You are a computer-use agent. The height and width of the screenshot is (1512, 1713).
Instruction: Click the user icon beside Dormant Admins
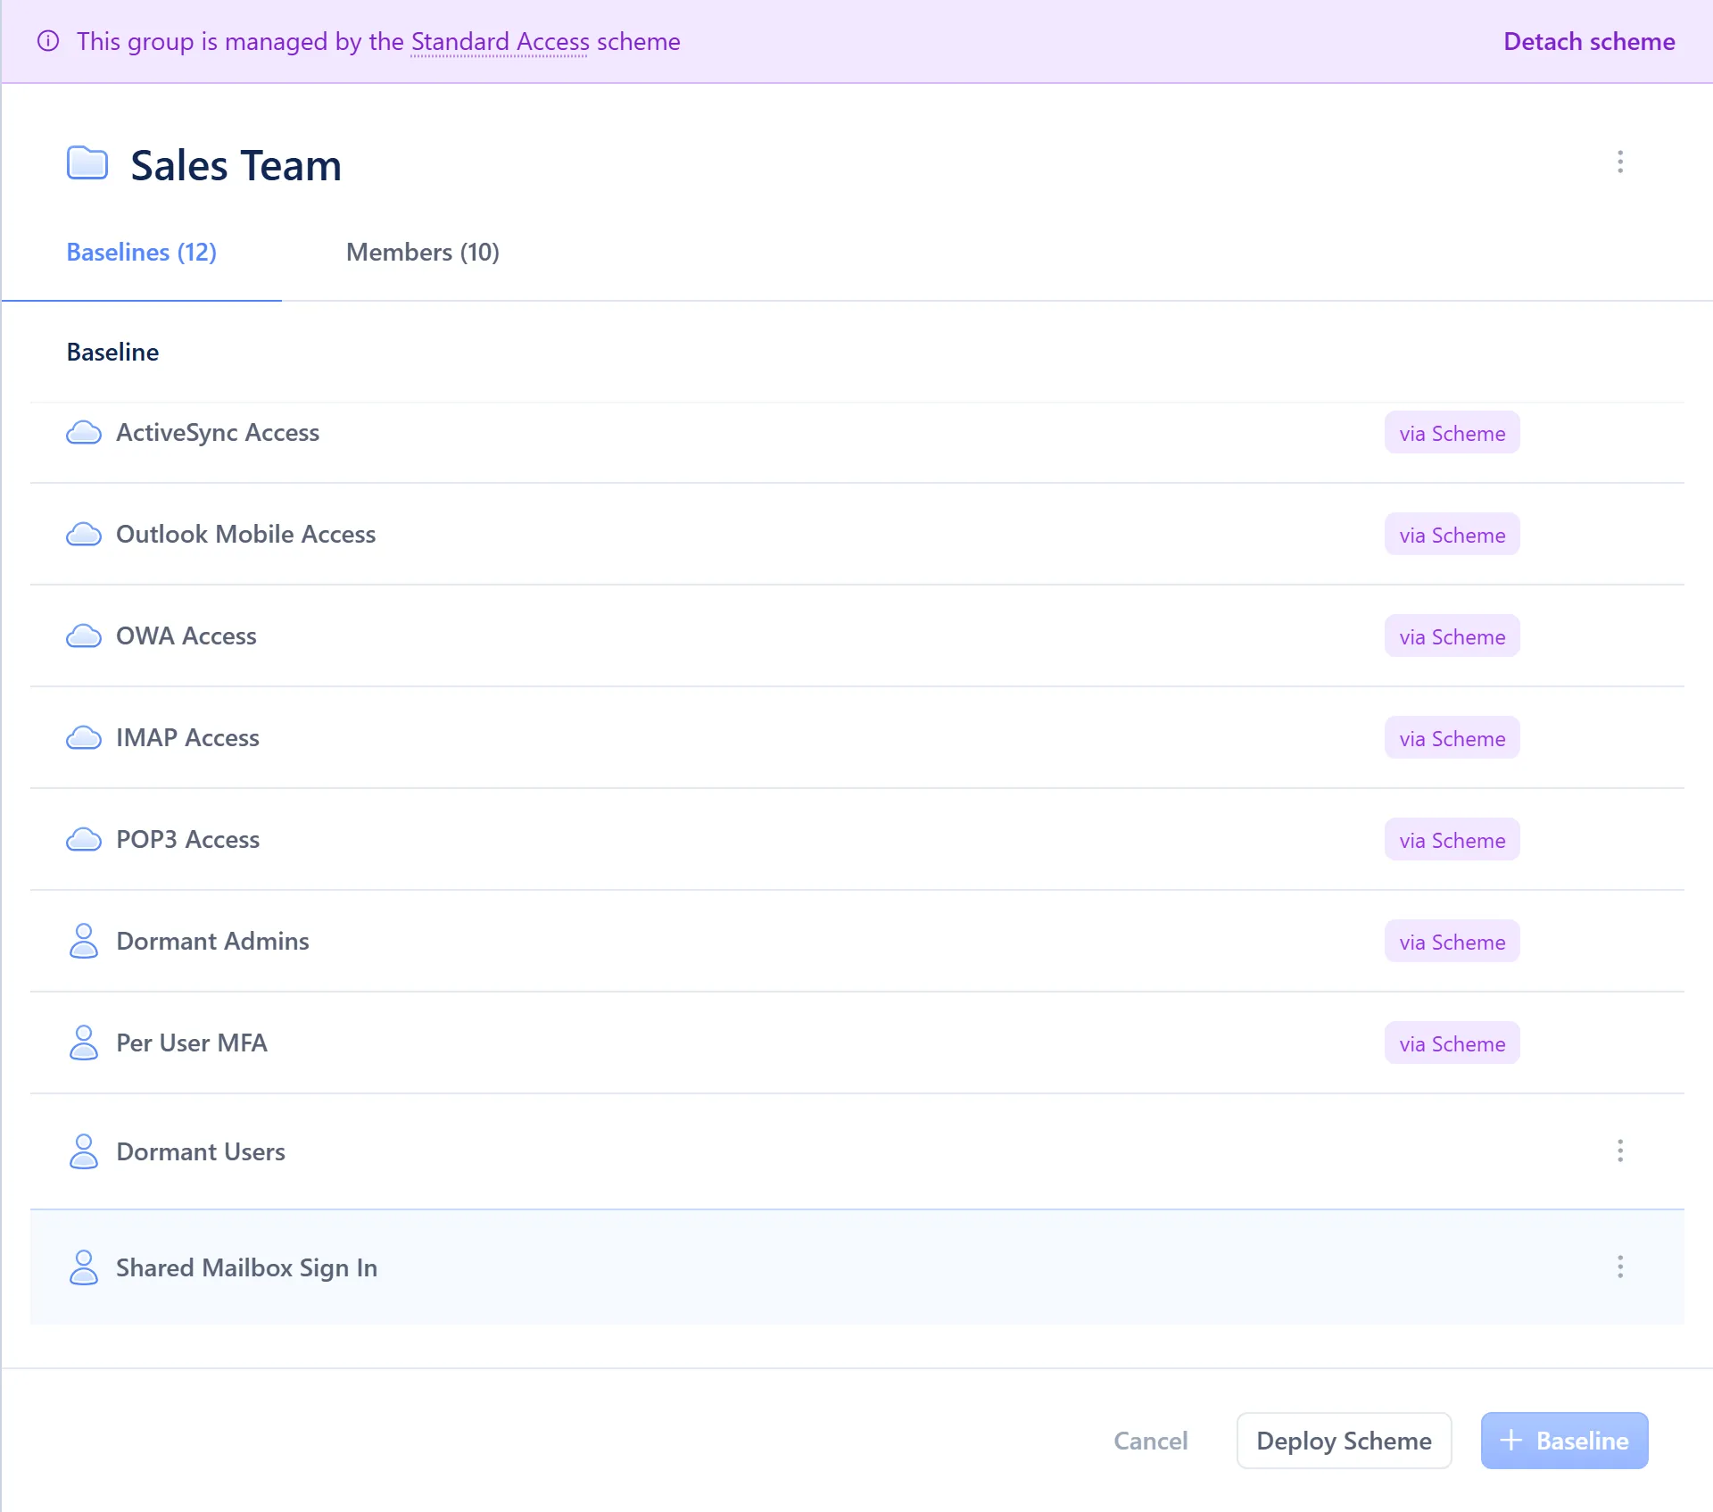tap(84, 941)
